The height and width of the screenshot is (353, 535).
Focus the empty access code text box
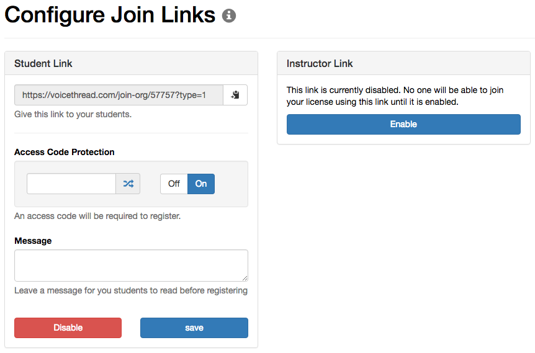click(x=71, y=184)
